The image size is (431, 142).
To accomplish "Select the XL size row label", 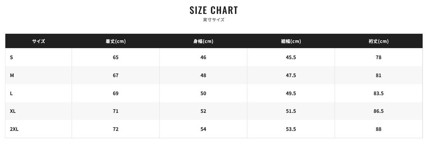I will pos(13,111).
